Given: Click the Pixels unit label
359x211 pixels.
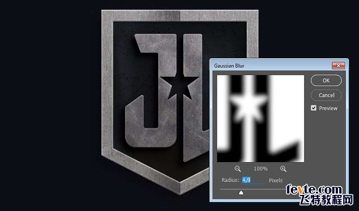Looking at the screenshot, I should click(x=276, y=181).
